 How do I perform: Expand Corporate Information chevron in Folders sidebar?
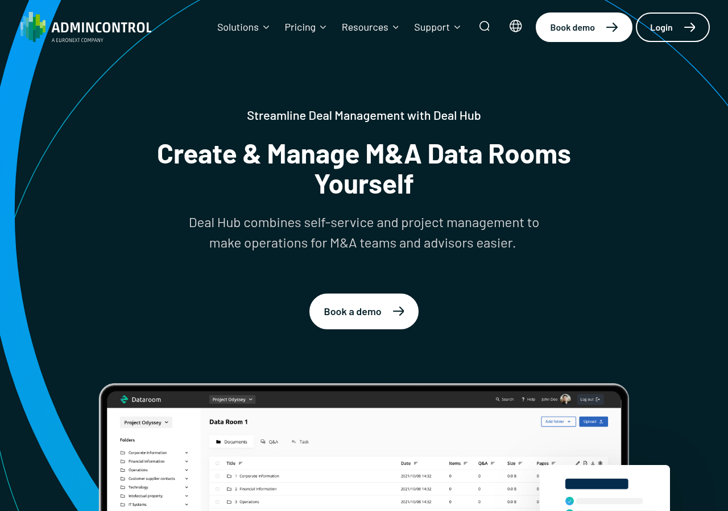pyautogui.click(x=187, y=453)
